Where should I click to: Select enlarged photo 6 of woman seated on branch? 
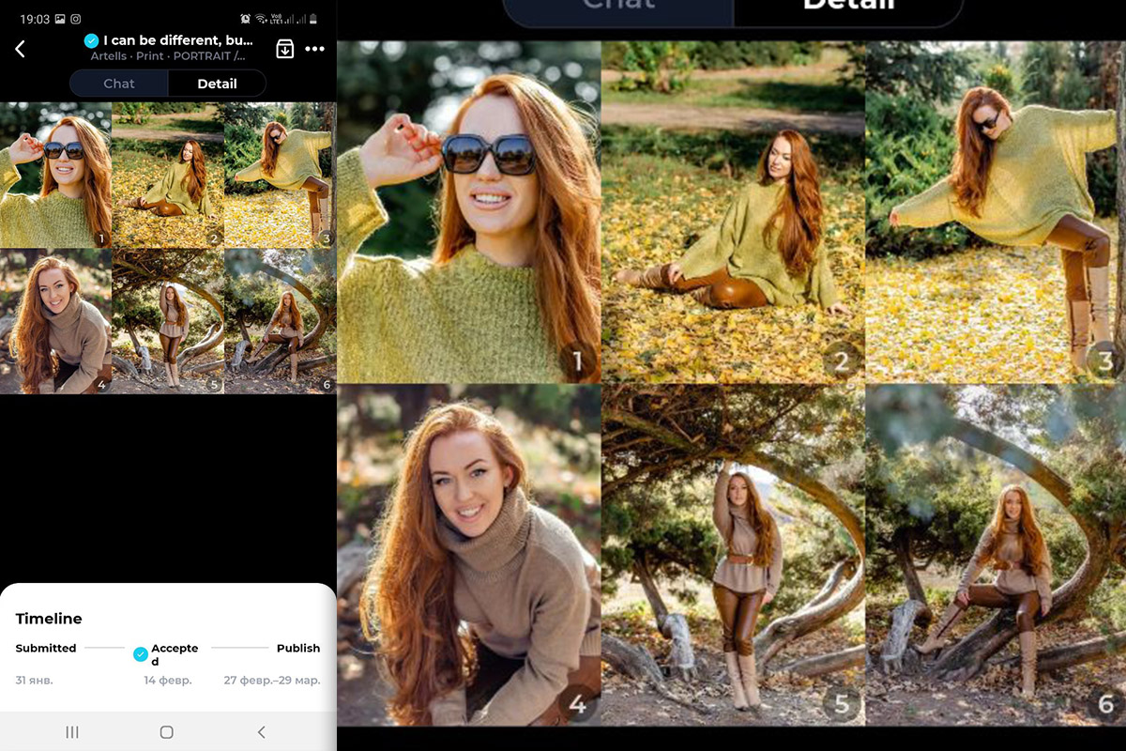pos(995,554)
